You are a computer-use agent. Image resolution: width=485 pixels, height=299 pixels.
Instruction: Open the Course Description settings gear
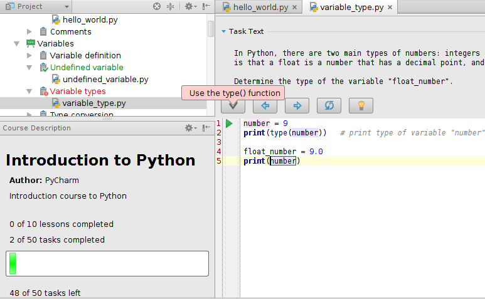point(190,128)
